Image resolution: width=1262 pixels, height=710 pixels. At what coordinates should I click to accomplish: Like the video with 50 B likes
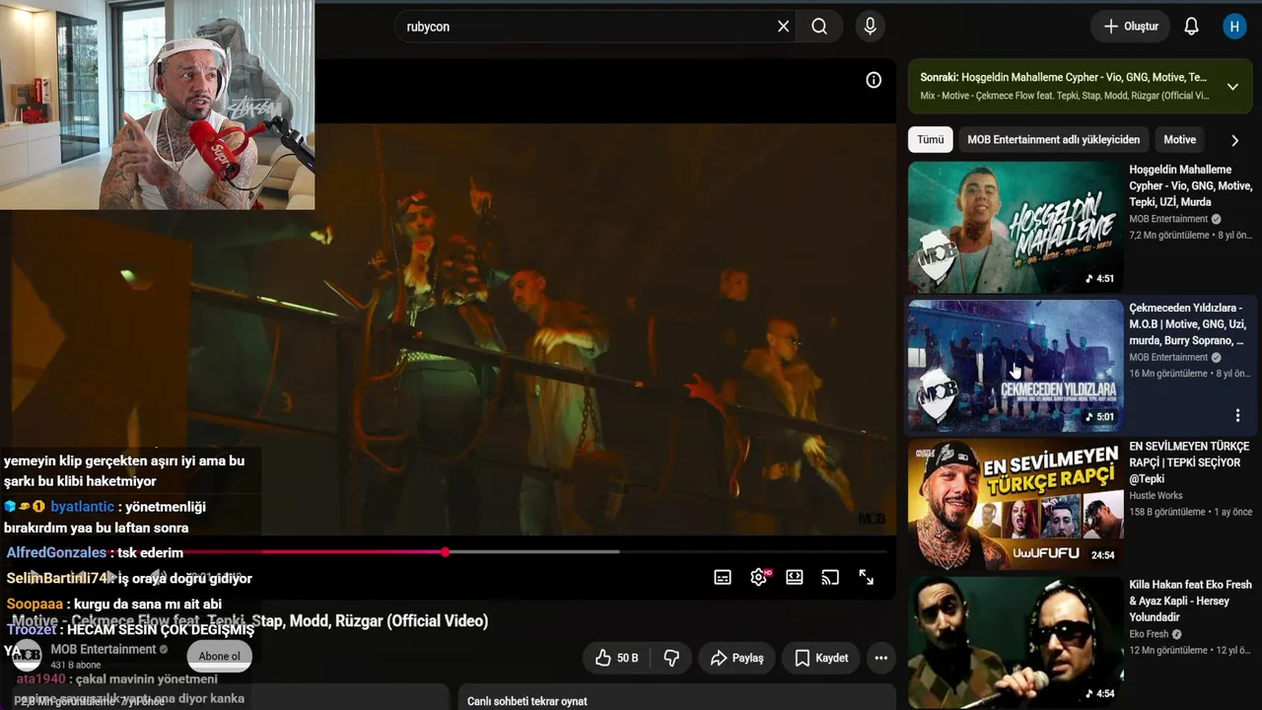tap(617, 658)
